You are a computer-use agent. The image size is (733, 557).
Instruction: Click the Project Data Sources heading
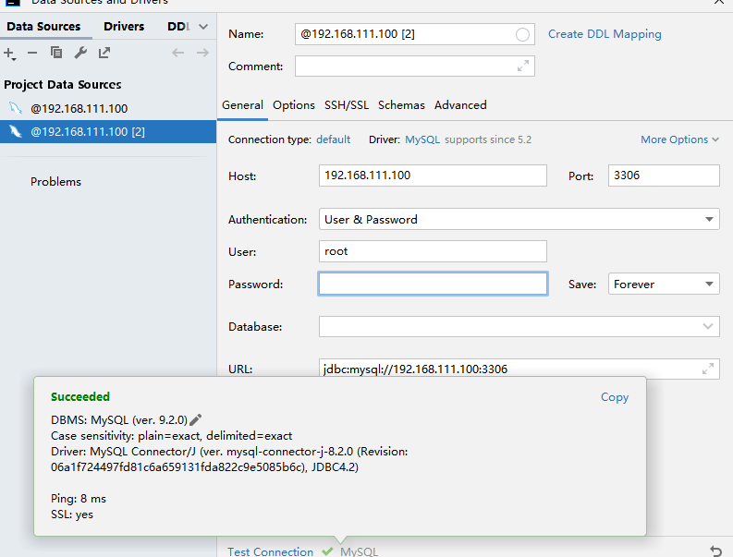(x=63, y=85)
